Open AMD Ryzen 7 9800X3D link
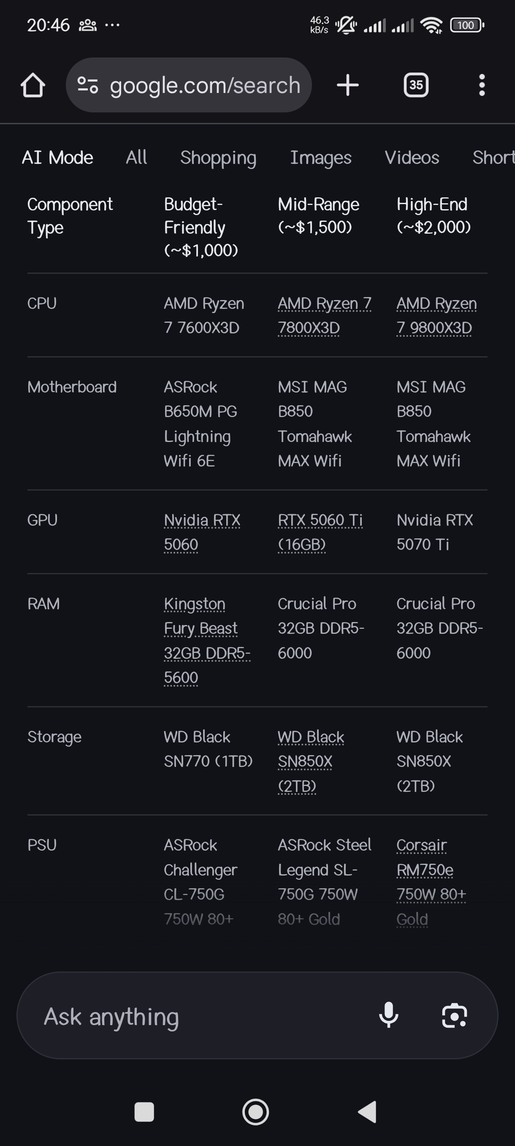 (436, 315)
